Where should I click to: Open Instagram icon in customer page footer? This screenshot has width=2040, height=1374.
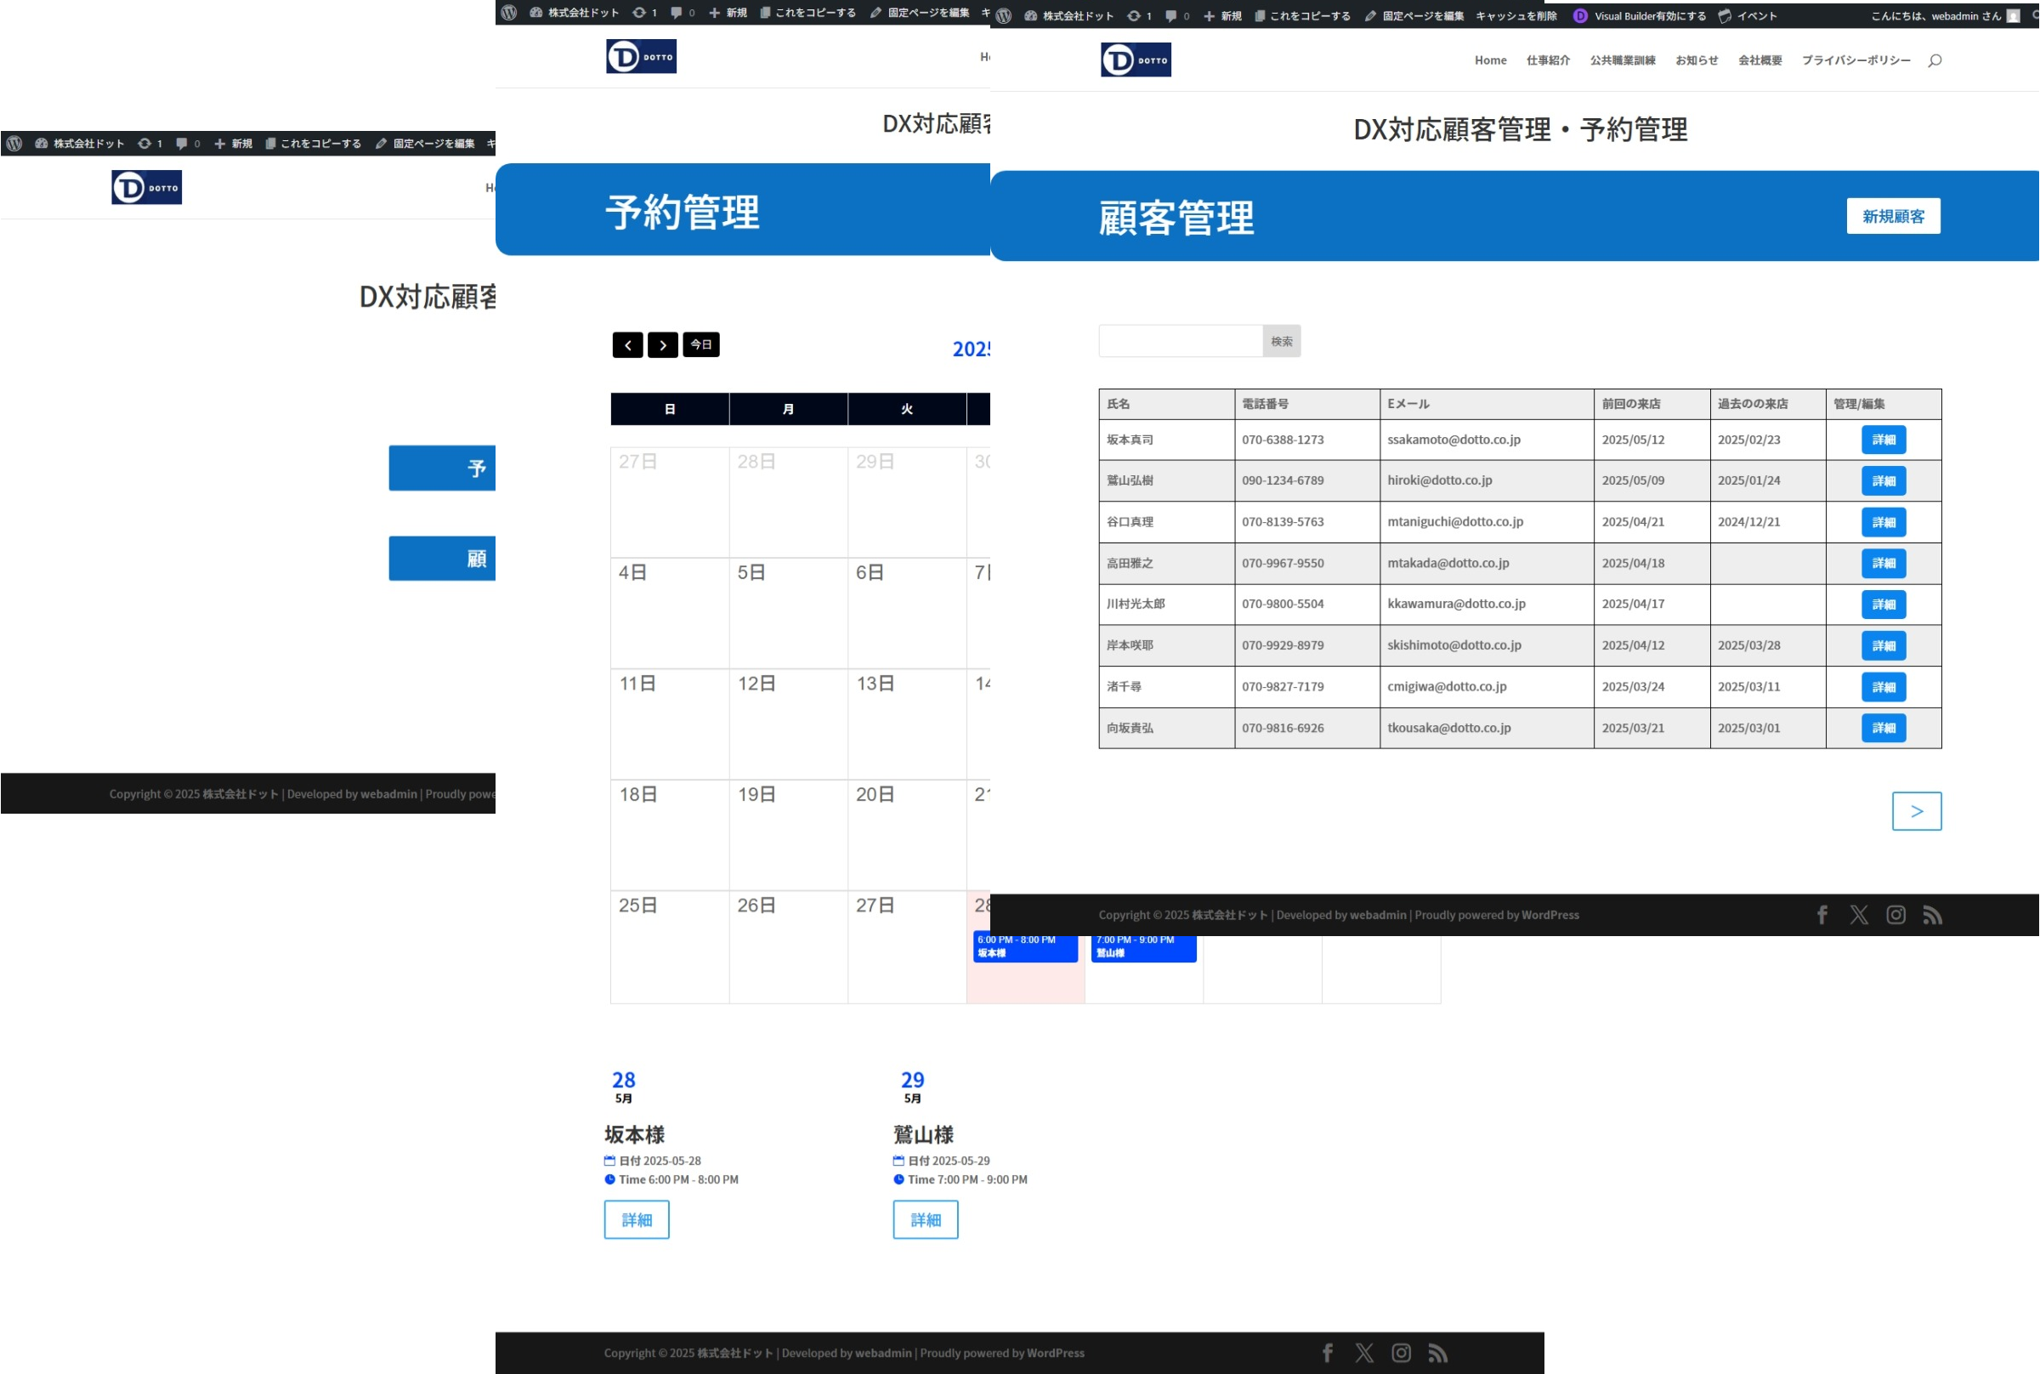tap(1895, 915)
